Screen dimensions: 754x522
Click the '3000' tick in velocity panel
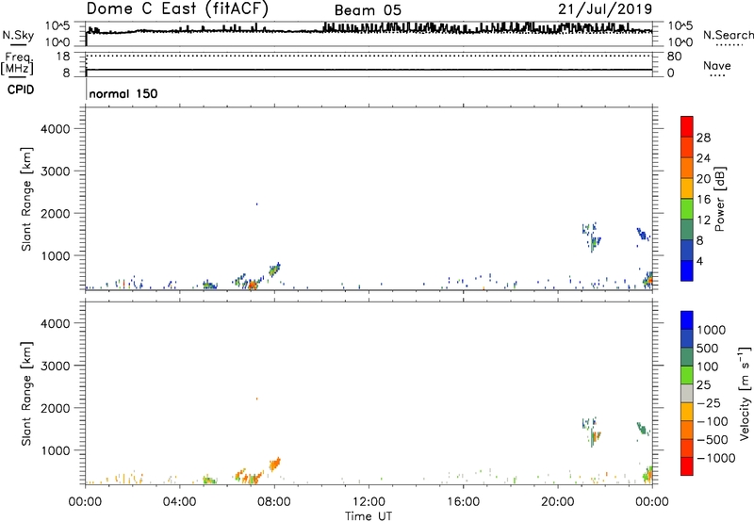pos(55,366)
